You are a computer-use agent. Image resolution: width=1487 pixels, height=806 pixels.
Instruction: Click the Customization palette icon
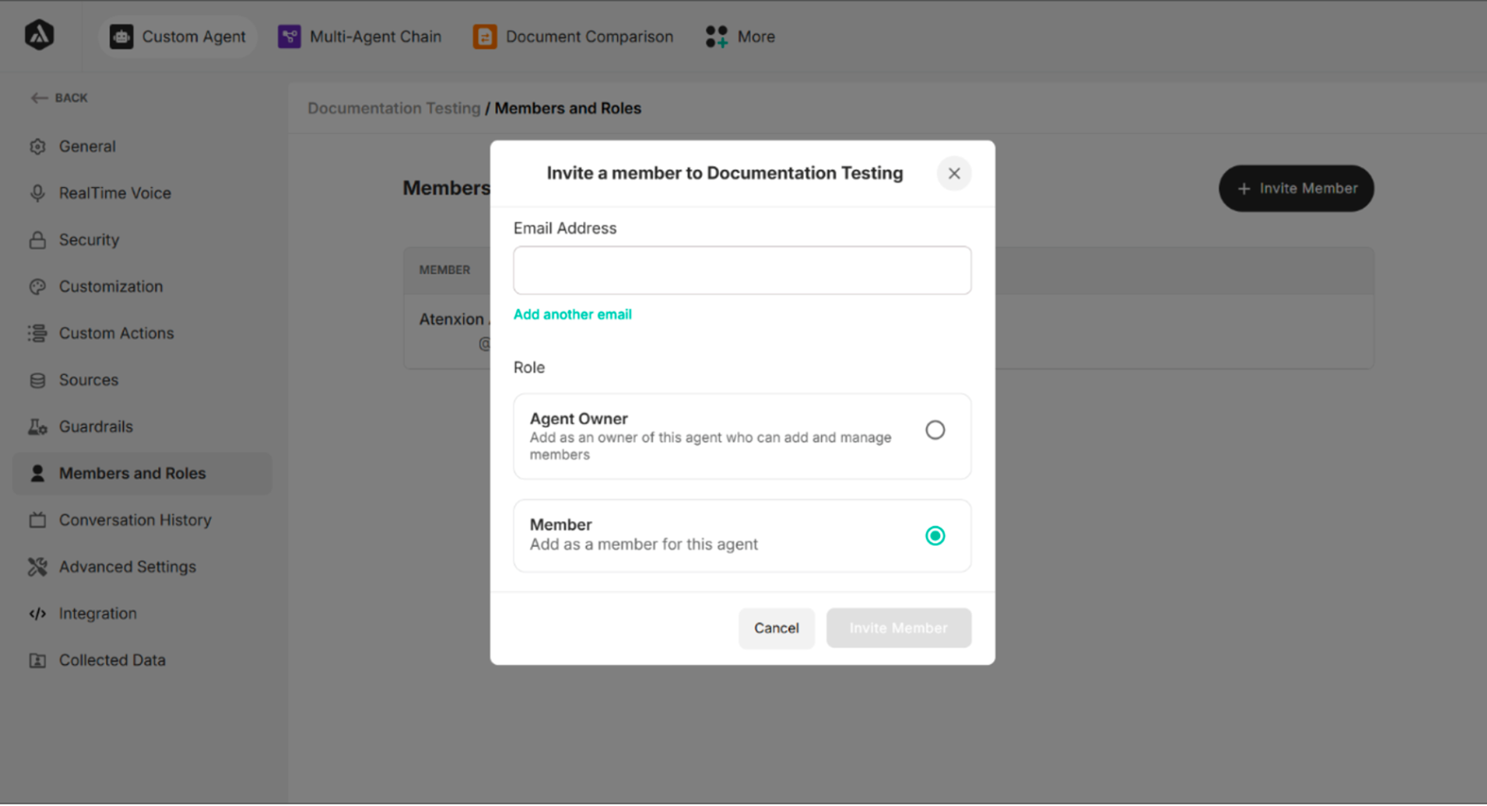(37, 287)
